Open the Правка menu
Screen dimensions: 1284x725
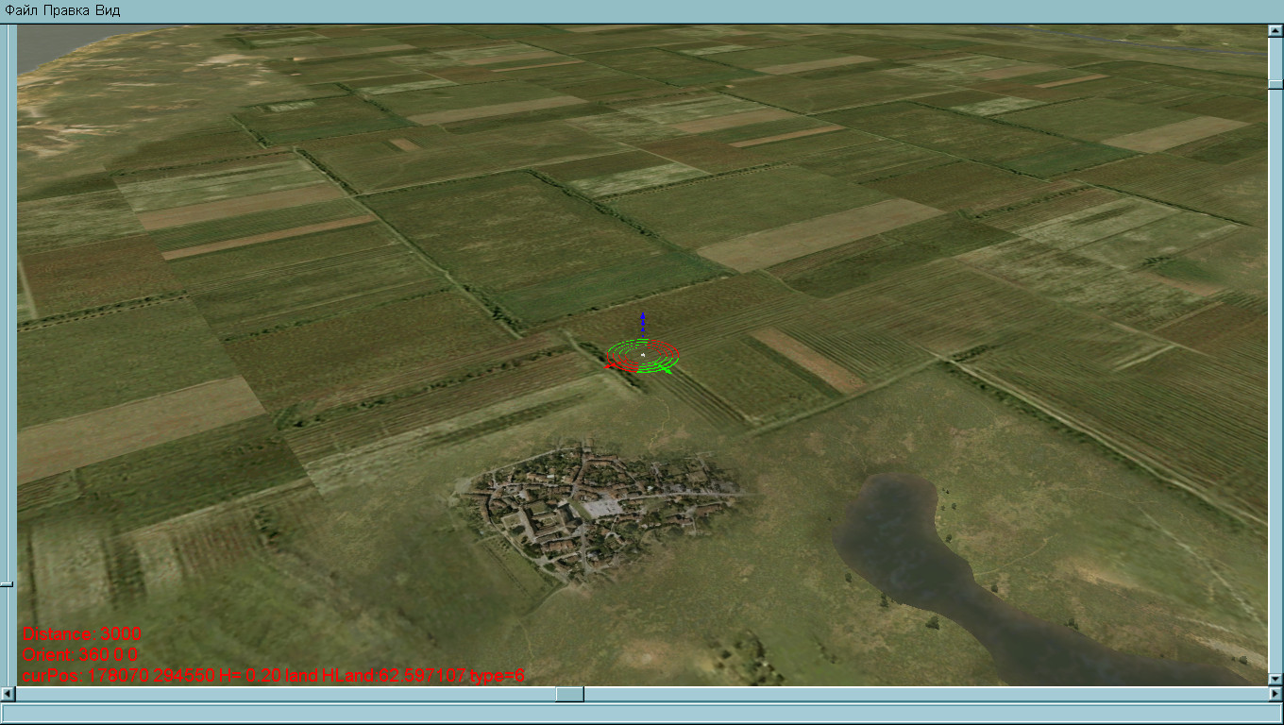click(67, 10)
